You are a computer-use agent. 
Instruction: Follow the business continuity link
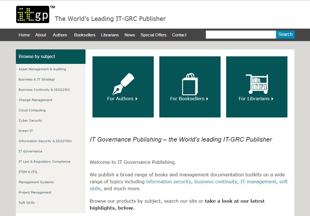[x=216, y=182]
